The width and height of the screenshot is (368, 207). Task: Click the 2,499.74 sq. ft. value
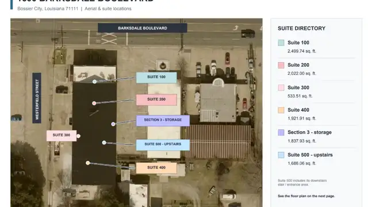point(302,51)
